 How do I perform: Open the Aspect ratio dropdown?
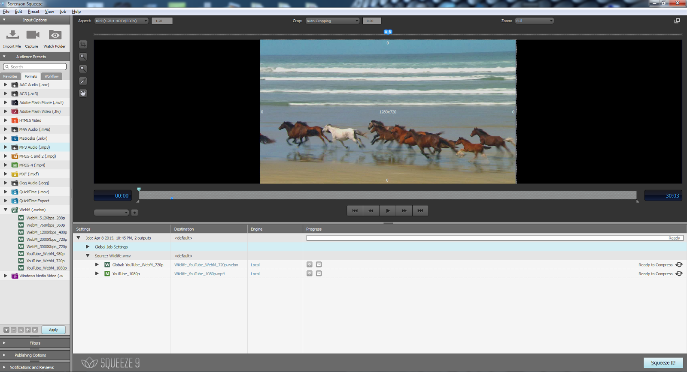pos(122,21)
